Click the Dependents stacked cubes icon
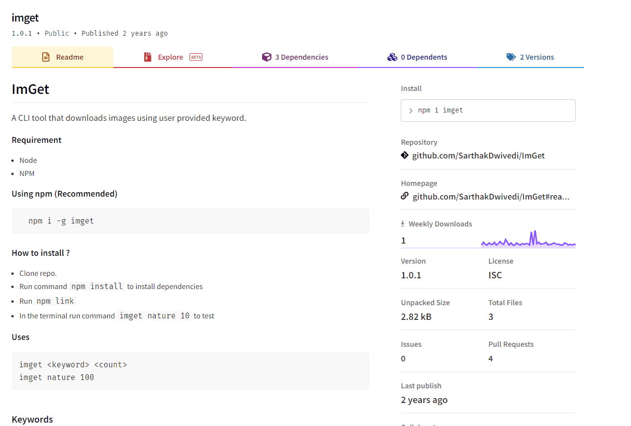631x426 pixels. [x=392, y=57]
